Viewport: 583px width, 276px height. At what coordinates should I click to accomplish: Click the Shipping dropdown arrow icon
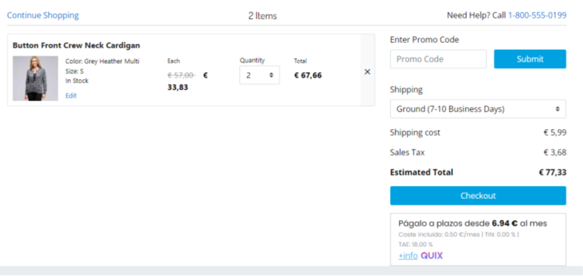pyautogui.click(x=558, y=109)
